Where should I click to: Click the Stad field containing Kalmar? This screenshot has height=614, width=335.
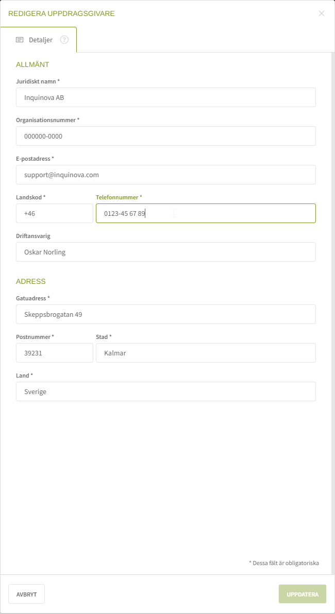coord(205,353)
